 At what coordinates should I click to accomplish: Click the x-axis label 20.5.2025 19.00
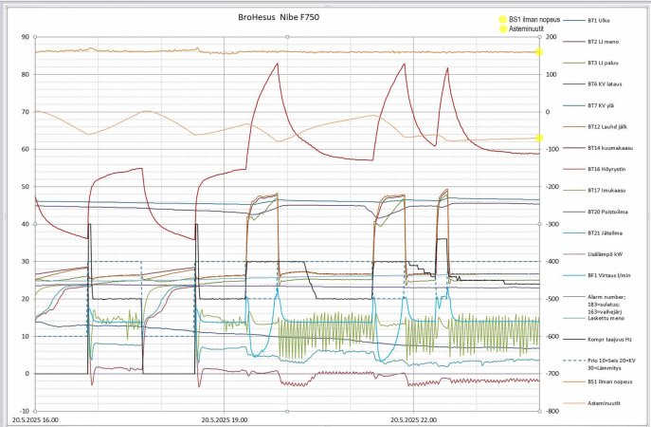click(x=225, y=420)
